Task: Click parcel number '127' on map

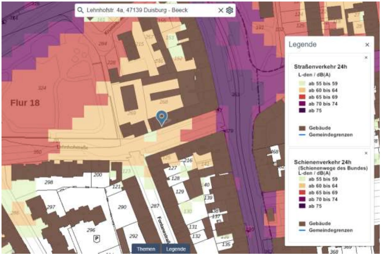Action: point(173,168)
